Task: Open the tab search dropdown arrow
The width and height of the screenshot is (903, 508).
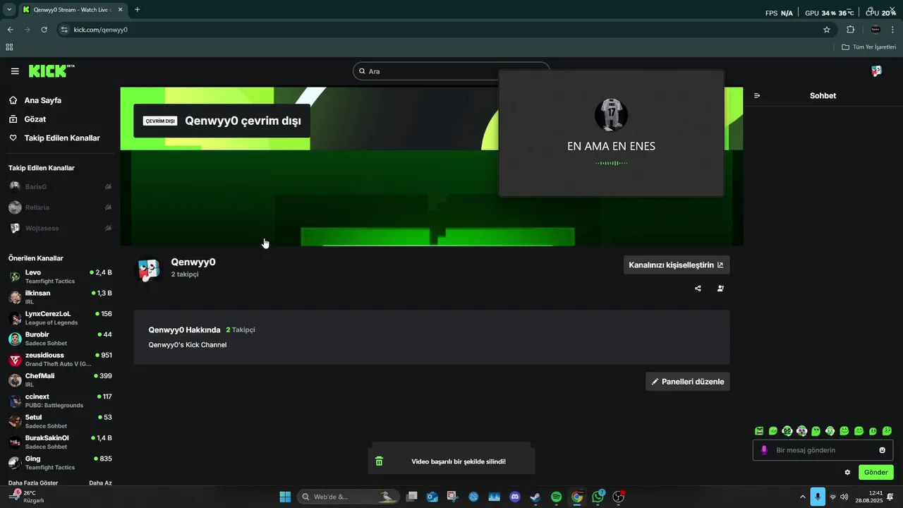Action: 9,10
